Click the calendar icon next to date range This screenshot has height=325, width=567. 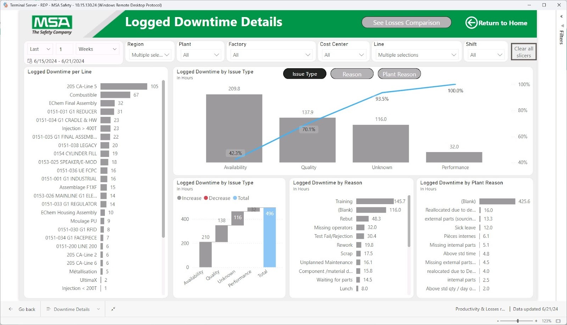[x=30, y=61]
